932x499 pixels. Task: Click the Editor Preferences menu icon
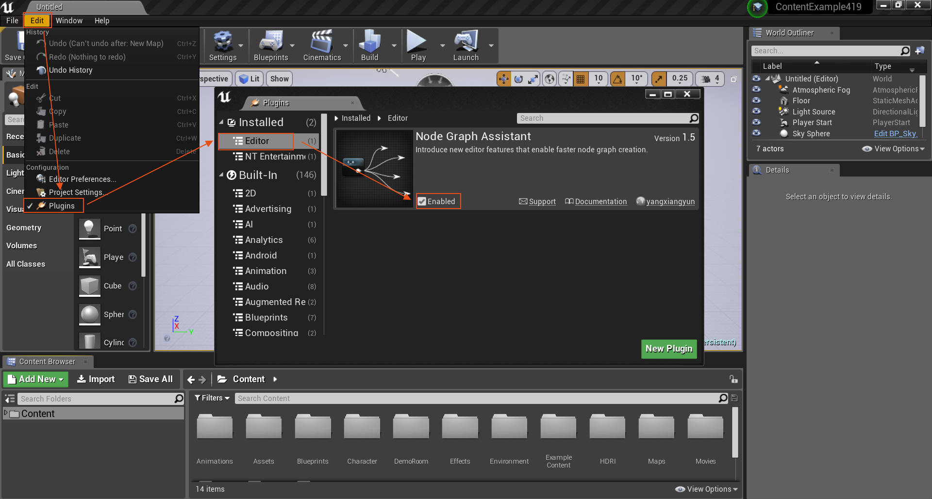tap(41, 179)
